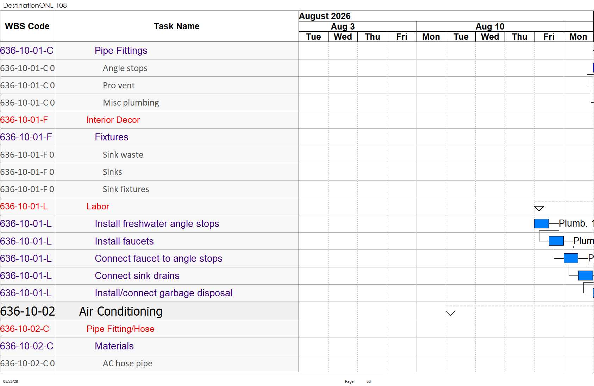Image resolution: width=594 pixels, height=386 pixels.
Task: Click the Aug 10 week header
Action: point(490,27)
